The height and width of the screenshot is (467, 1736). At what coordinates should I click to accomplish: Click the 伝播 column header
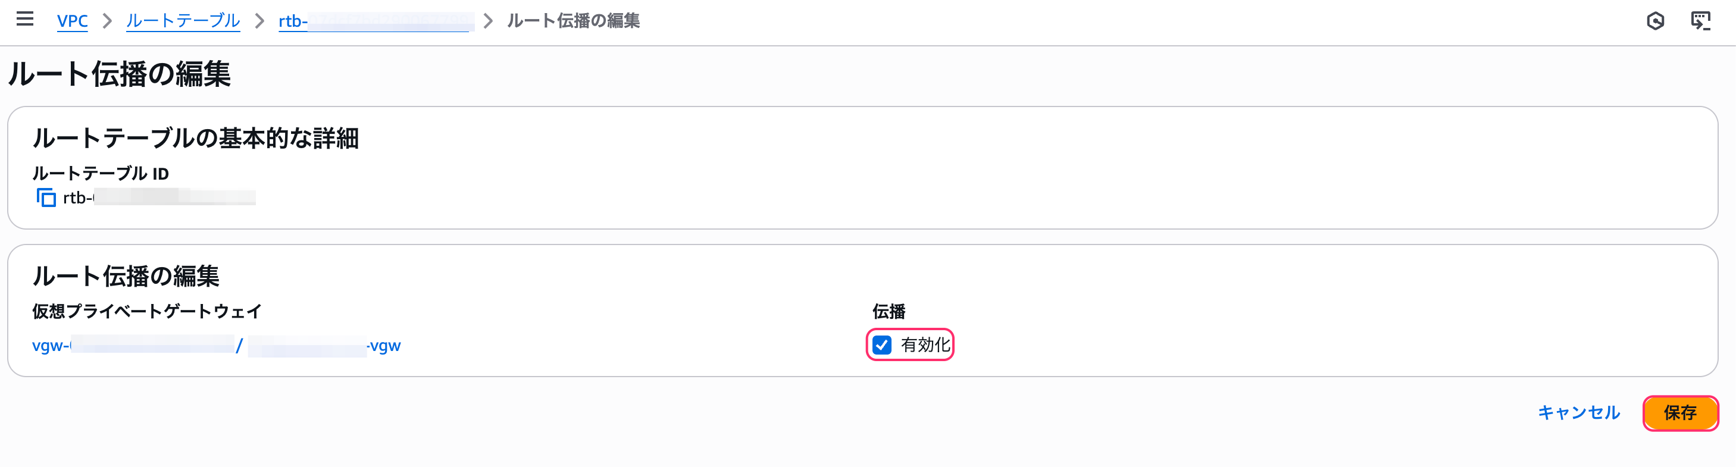coord(889,311)
